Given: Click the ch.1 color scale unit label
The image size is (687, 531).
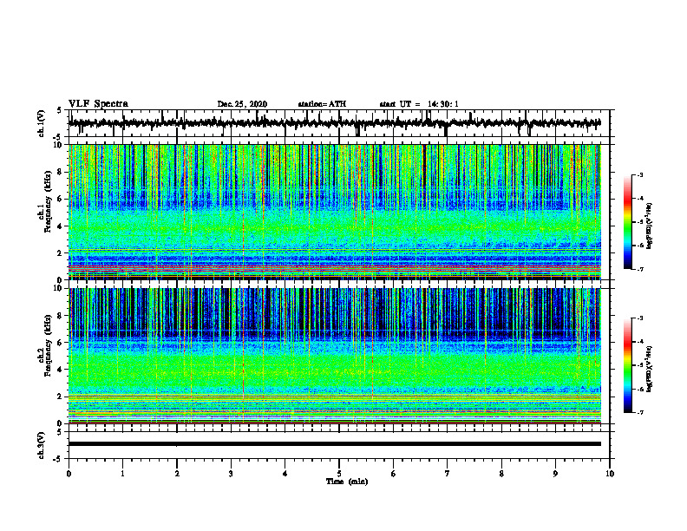Looking at the screenshot, I should [650, 226].
